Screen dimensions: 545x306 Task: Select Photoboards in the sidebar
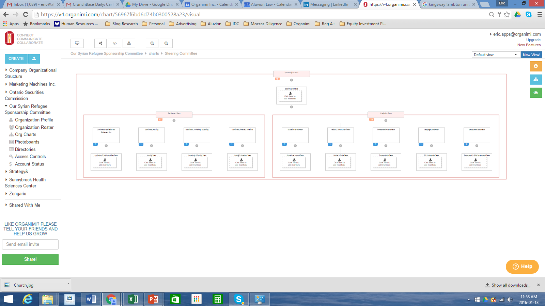pyautogui.click(x=27, y=142)
